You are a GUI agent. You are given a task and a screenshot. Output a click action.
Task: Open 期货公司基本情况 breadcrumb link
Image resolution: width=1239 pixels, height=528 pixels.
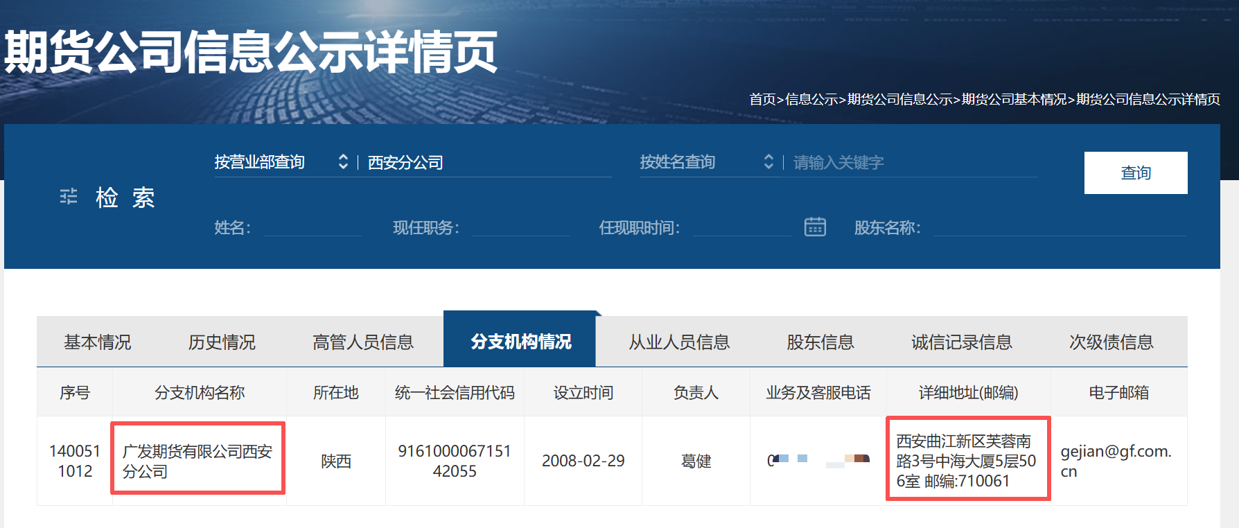pos(1014,99)
